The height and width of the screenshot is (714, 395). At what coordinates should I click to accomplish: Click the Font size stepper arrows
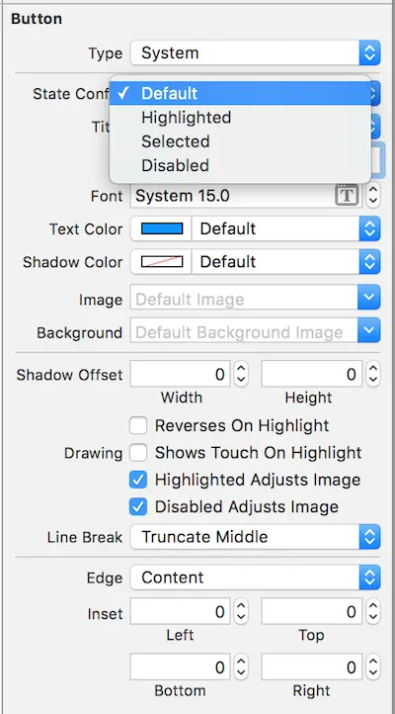point(373,196)
